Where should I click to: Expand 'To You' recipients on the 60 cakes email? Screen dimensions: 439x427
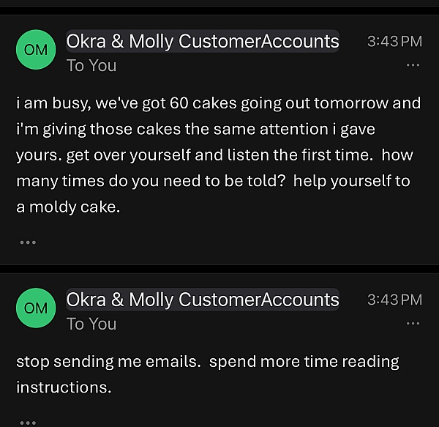coord(91,65)
